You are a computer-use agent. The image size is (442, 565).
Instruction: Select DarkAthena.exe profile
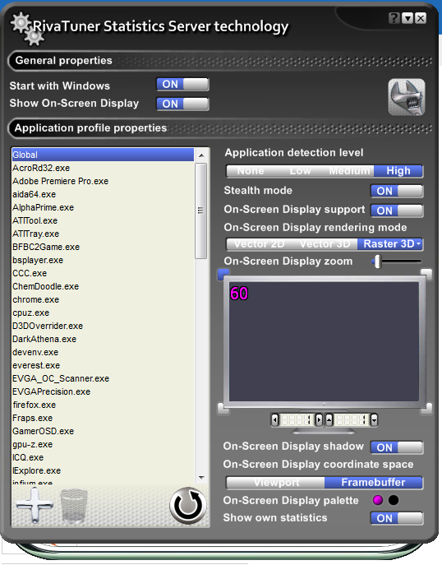(103, 339)
